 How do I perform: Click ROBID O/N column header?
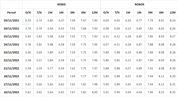tap(28, 12)
